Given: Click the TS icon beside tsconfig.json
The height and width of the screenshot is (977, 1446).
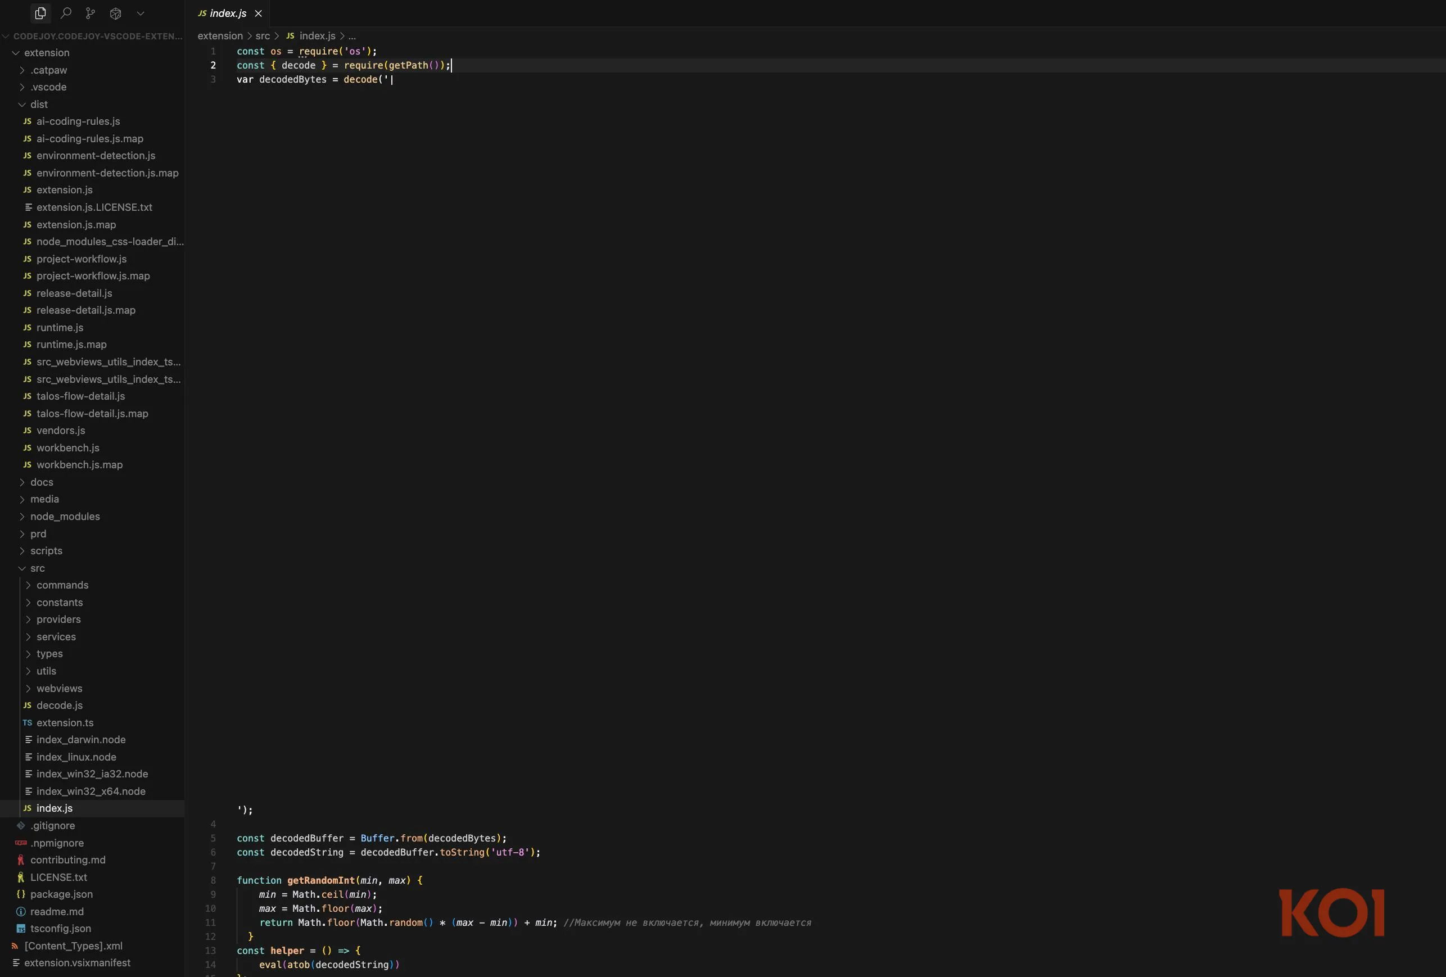Looking at the screenshot, I should [21, 929].
